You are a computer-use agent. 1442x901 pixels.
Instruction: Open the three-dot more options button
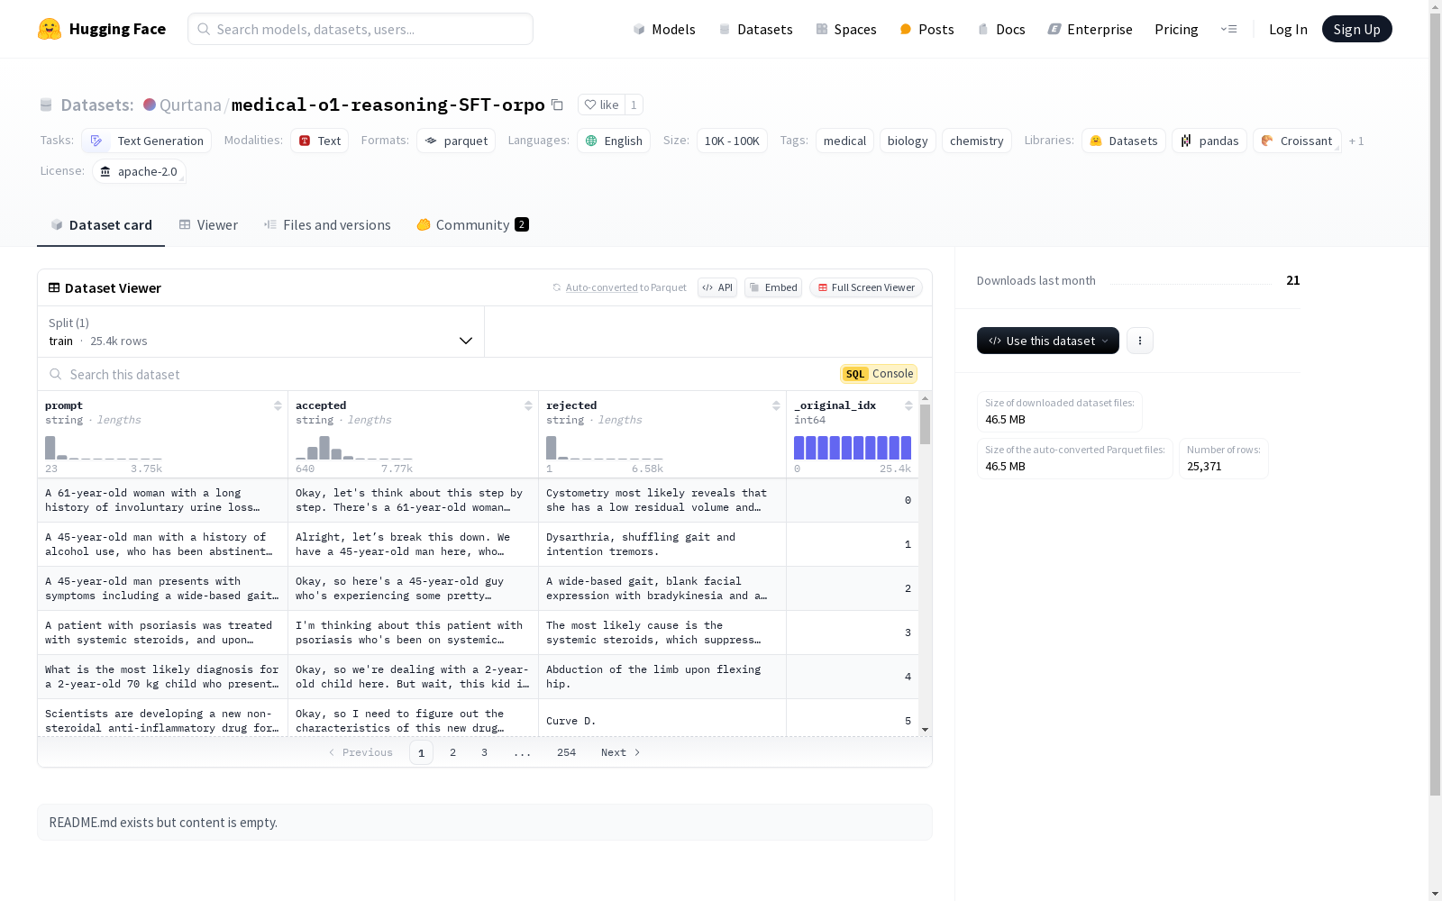tap(1140, 341)
